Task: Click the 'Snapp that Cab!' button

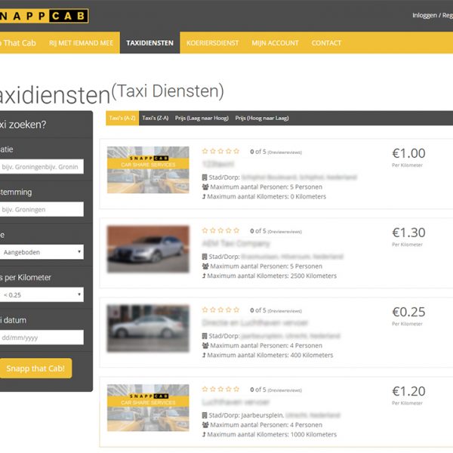Action: tap(35, 368)
